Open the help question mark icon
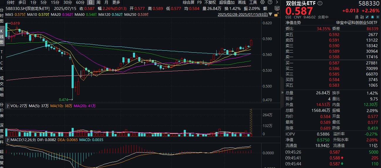 click(270, 2)
